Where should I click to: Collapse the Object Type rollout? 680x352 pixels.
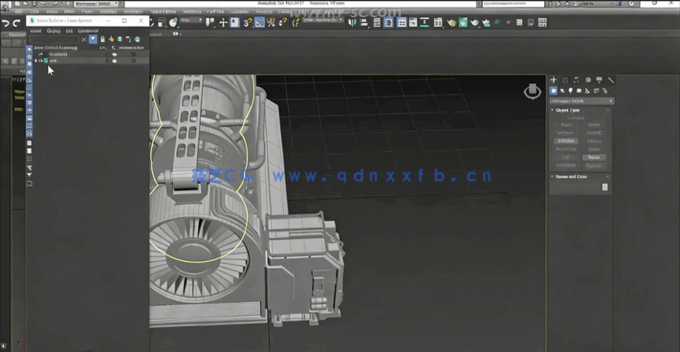point(567,110)
